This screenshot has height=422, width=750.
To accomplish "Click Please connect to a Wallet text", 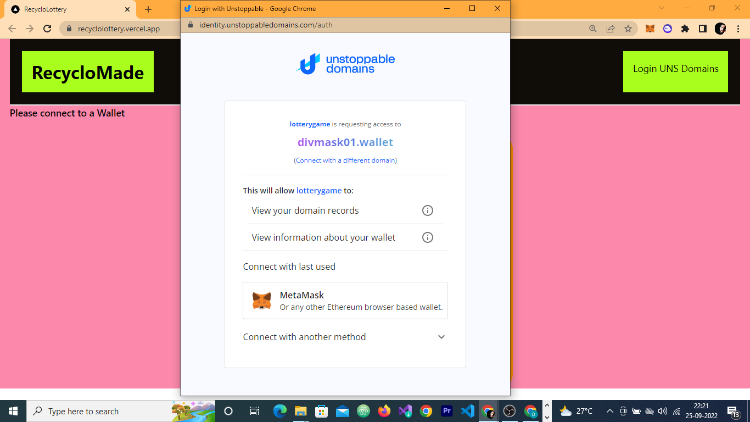I will (68, 113).
